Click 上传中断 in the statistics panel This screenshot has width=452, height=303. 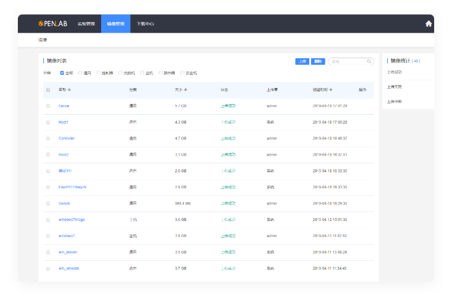(x=394, y=102)
